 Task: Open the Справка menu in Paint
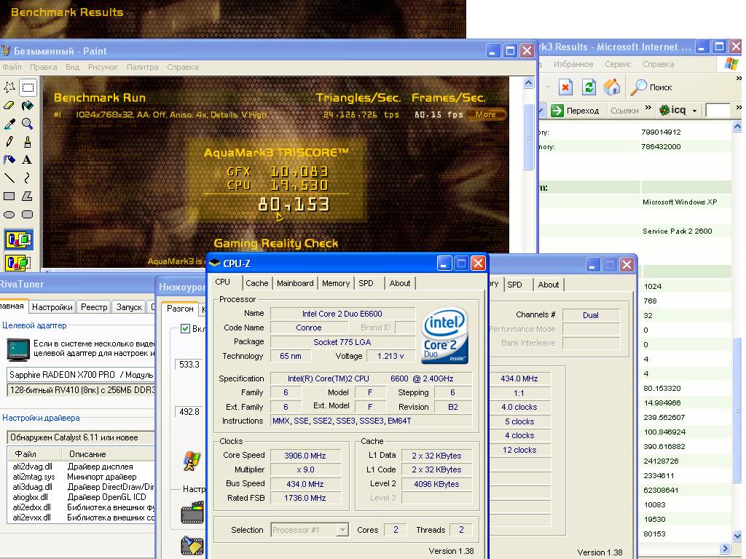coord(183,67)
